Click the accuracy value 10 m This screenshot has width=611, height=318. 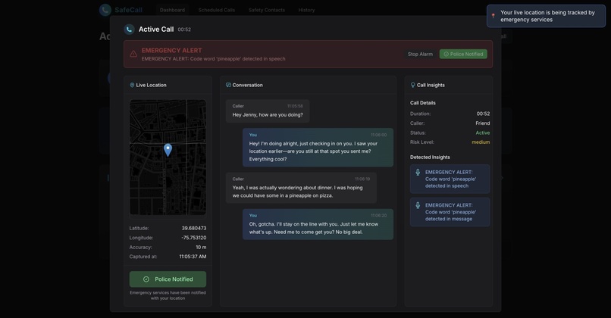(201, 247)
